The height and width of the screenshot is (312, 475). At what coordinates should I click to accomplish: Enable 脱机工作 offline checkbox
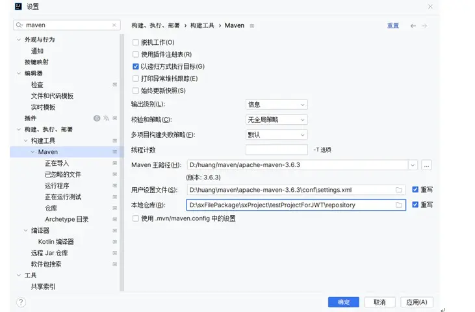[136, 42]
